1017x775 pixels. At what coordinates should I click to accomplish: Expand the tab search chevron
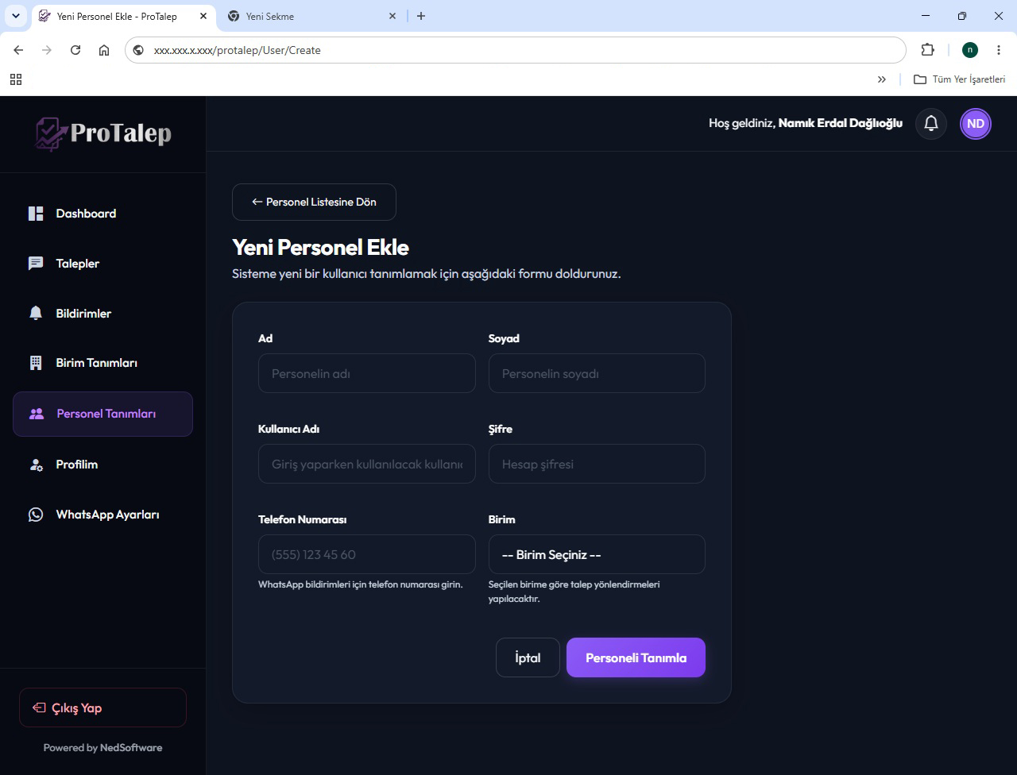[15, 16]
